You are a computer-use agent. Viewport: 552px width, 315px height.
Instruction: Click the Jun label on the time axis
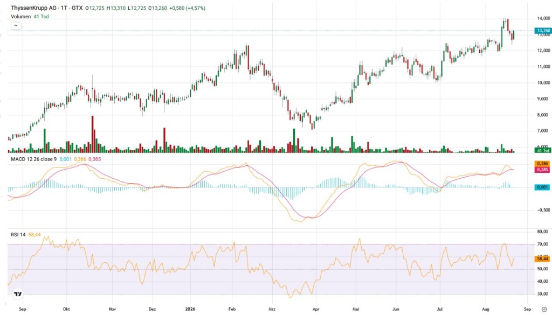396,309
